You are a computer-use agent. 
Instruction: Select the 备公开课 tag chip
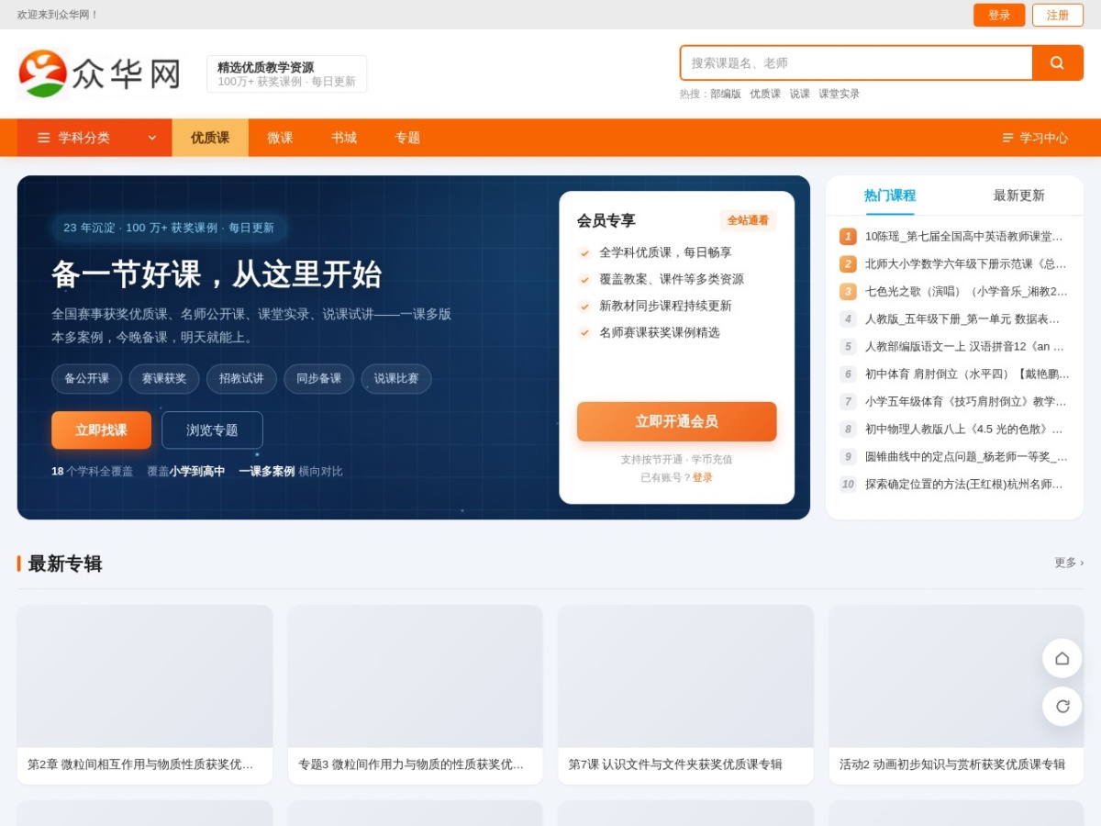pyautogui.click(x=86, y=379)
